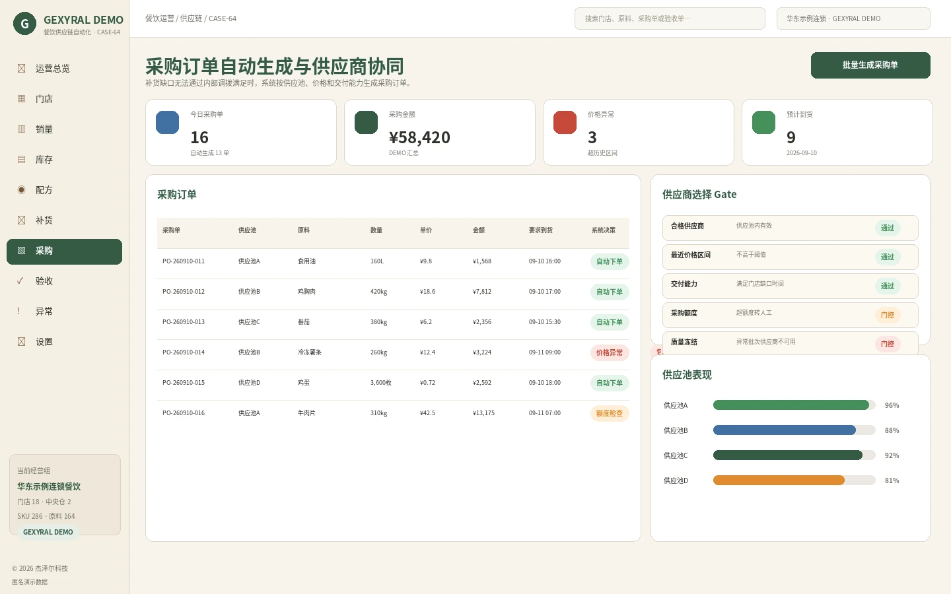Click 价格异常 badge for PO-260910-014
Viewport: 951px width, 594px height.
[x=610, y=353]
